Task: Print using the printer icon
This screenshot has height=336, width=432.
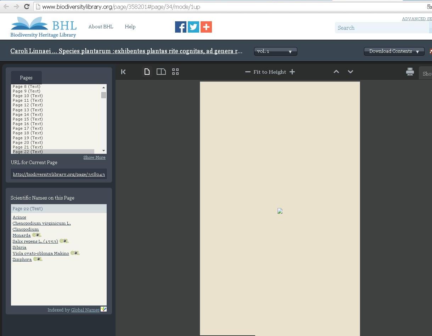Action: click(x=410, y=72)
